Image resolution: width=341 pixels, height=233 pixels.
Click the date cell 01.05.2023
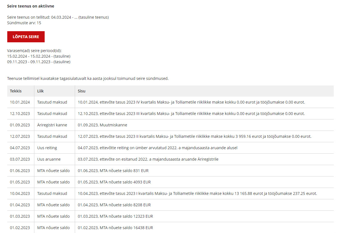click(20, 182)
